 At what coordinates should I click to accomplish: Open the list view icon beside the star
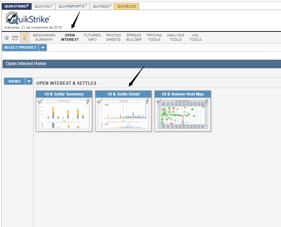point(15,38)
